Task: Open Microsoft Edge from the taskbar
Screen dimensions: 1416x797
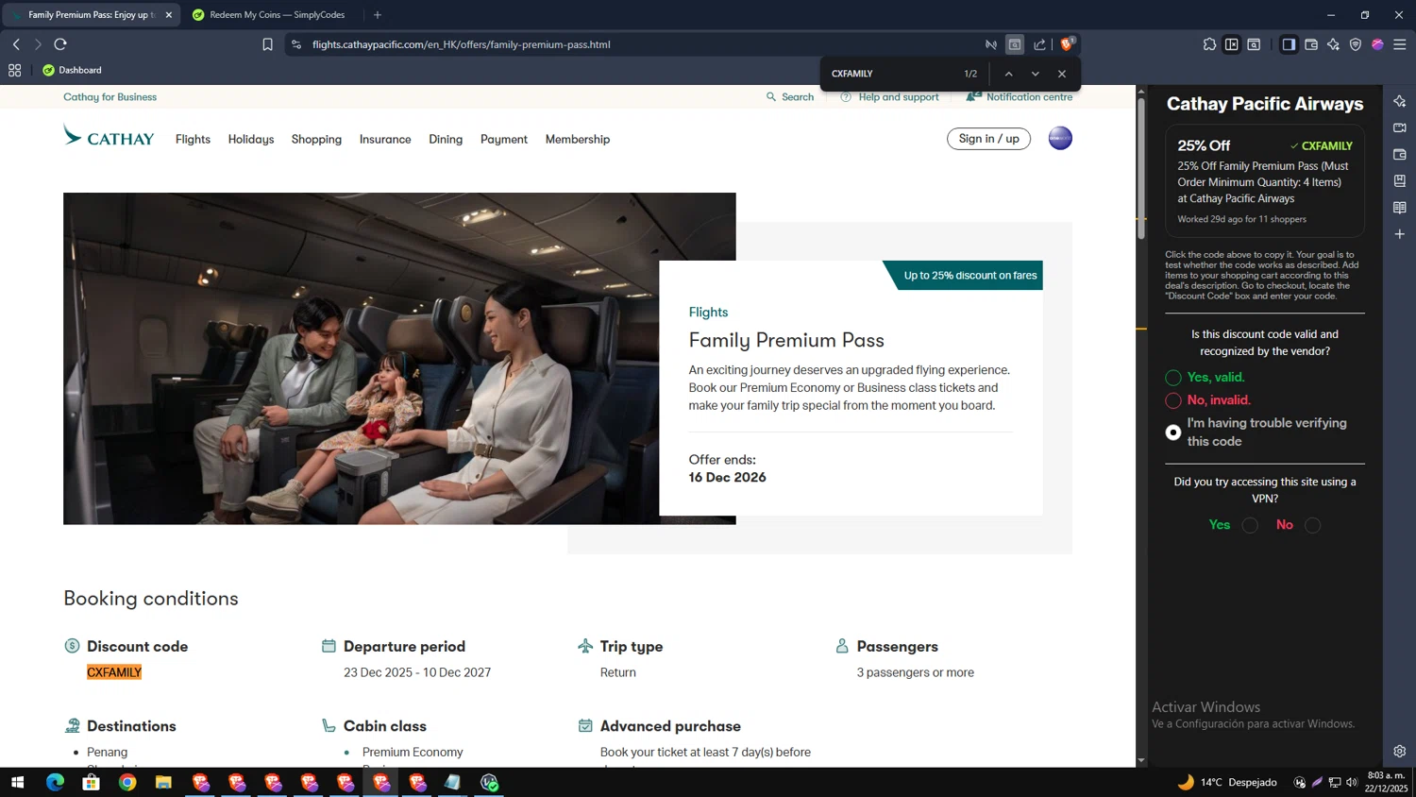Action: tap(55, 782)
